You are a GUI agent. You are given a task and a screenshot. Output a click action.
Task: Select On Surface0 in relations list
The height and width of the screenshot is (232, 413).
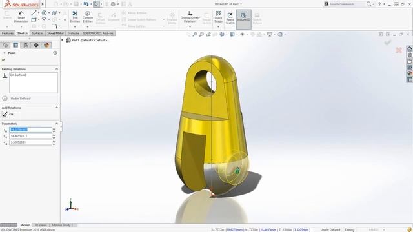(x=19, y=75)
